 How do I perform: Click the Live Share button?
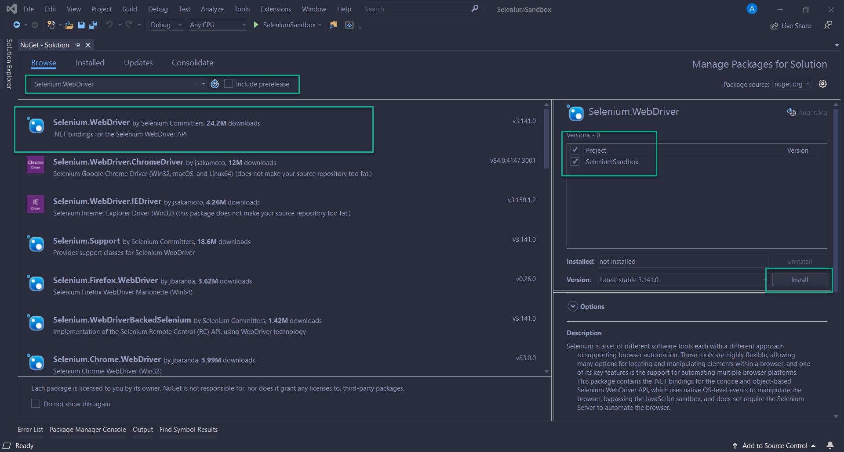pyautogui.click(x=791, y=26)
